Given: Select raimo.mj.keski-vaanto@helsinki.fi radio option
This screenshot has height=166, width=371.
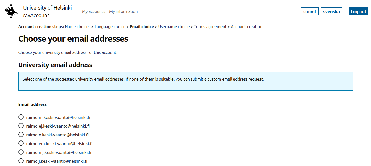Looking at the screenshot, I should (21, 152).
